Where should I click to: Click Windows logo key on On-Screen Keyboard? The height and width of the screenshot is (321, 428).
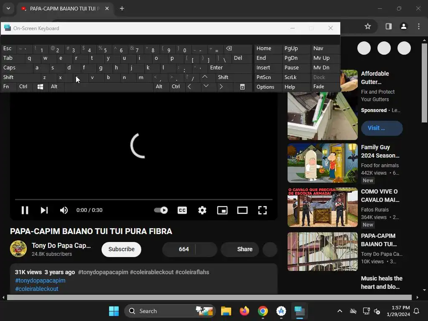coord(40,87)
